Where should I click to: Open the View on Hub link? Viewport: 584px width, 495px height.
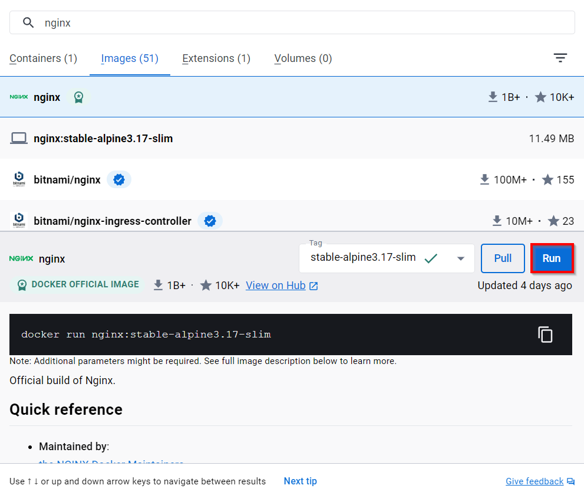(276, 286)
